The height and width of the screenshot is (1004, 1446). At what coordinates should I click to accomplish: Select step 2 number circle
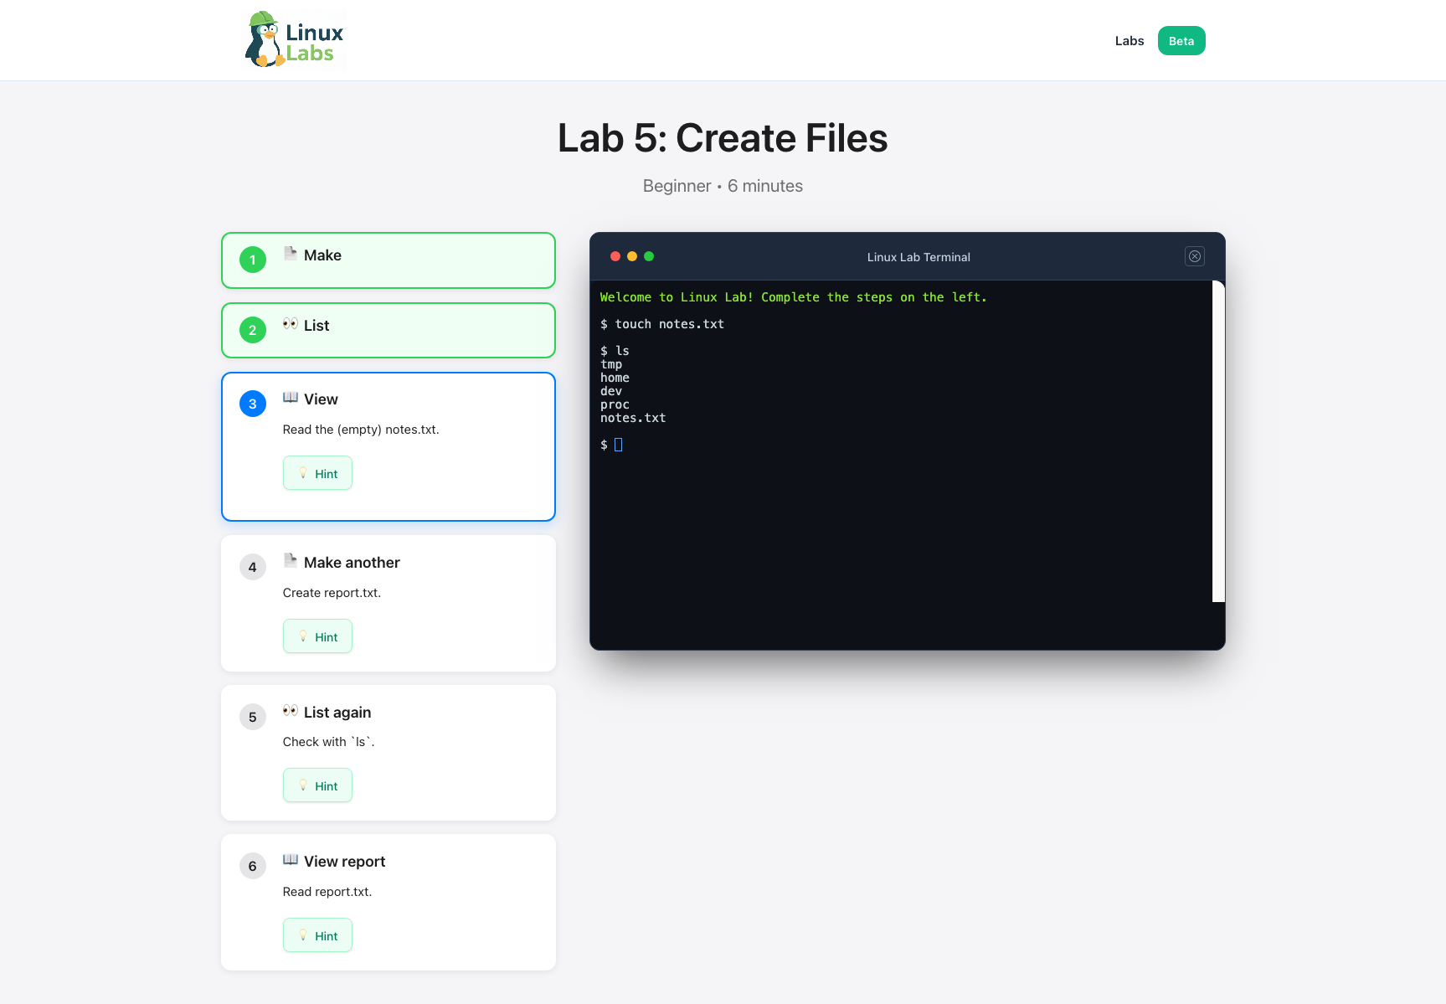(253, 330)
